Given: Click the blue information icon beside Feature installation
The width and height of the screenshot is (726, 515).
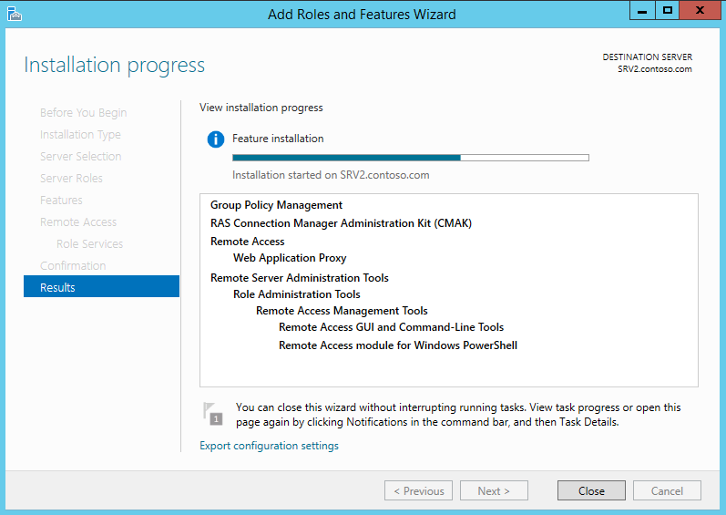Looking at the screenshot, I should click(x=216, y=139).
